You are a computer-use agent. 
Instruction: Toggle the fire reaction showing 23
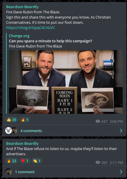pyautogui.click(x=12, y=161)
